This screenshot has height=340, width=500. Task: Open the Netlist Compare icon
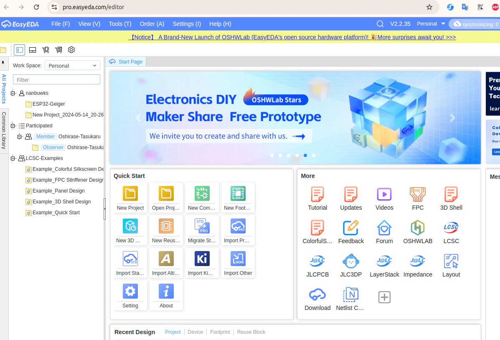tap(351, 299)
